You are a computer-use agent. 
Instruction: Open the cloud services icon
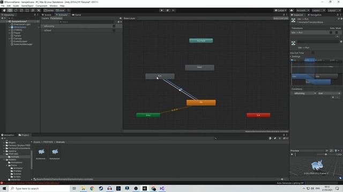[292, 11]
